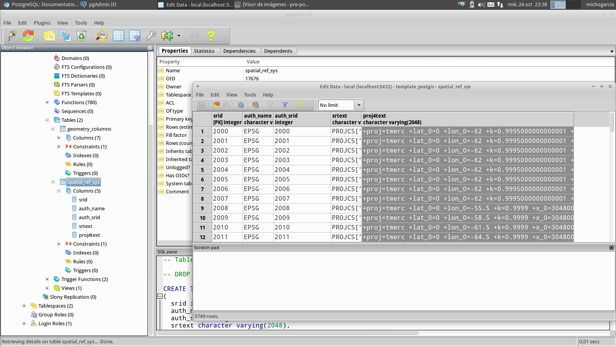Click the srid column header
This screenshot has width=616, height=346.
tap(228, 119)
